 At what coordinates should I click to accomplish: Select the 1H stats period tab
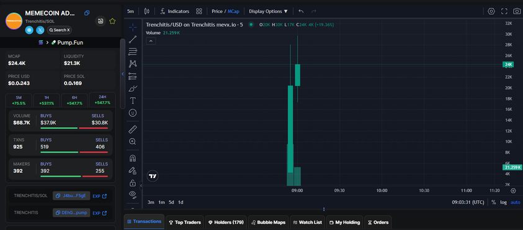[47, 100]
